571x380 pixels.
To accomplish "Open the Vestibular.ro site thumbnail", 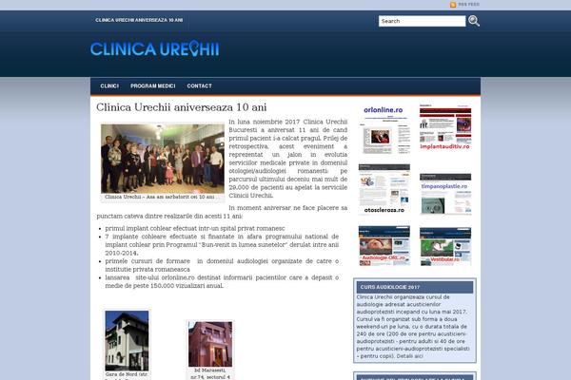I will [x=445, y=246].
